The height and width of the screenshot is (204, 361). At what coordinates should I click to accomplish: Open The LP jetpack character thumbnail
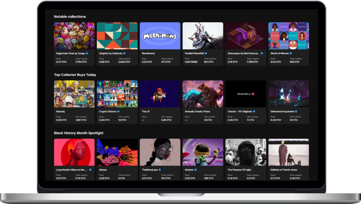click(x=160, y=94)
